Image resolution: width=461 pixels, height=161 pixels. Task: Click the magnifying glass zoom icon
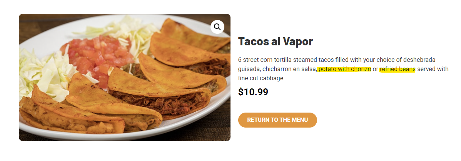pos(217,27)
